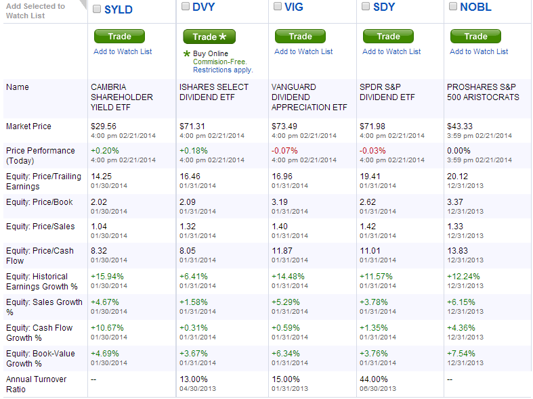533x399 pixels.
Task: Click the PROSHARES S&P 500 ARISTOCRATS name
Action: pyautogui.click(x=483, y=92)
